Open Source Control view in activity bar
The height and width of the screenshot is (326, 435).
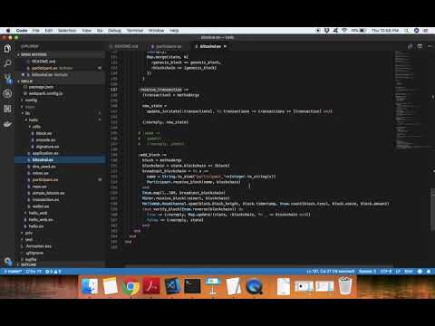tap(7, 79)
